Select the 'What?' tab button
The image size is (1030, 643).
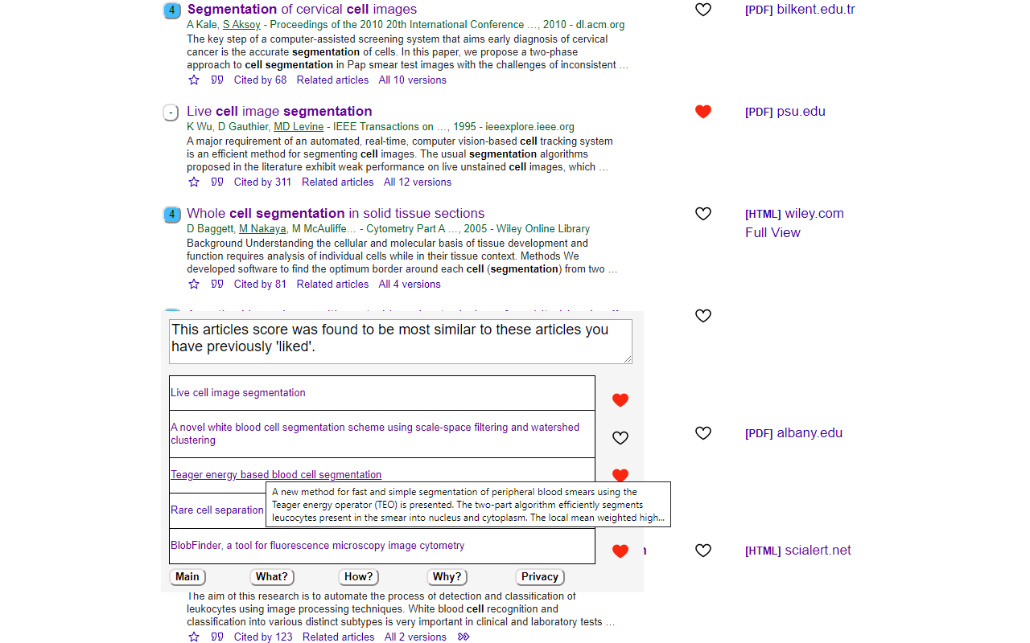coord(272,577)
